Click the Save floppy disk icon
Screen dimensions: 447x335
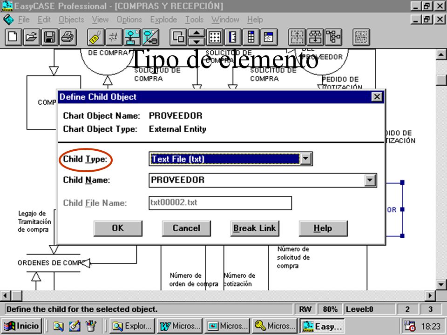click(50, 37)
